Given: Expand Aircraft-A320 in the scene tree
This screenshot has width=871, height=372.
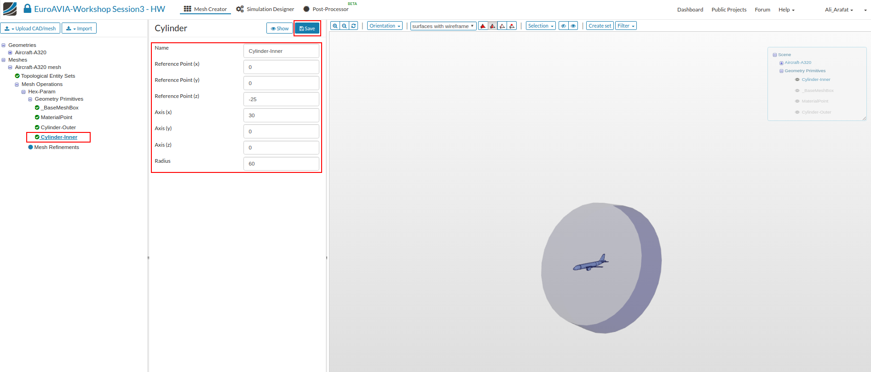Looking at the screenshot, I should point(781,63).
